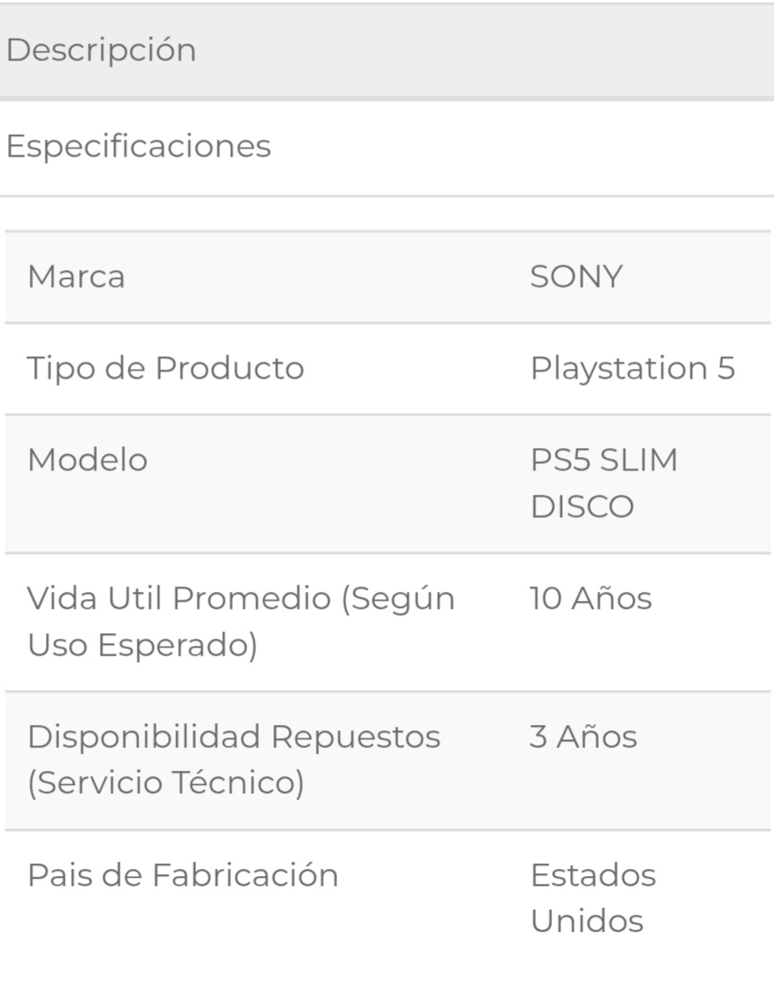Click the "Uso Esperado)" text line

[142, 646]
